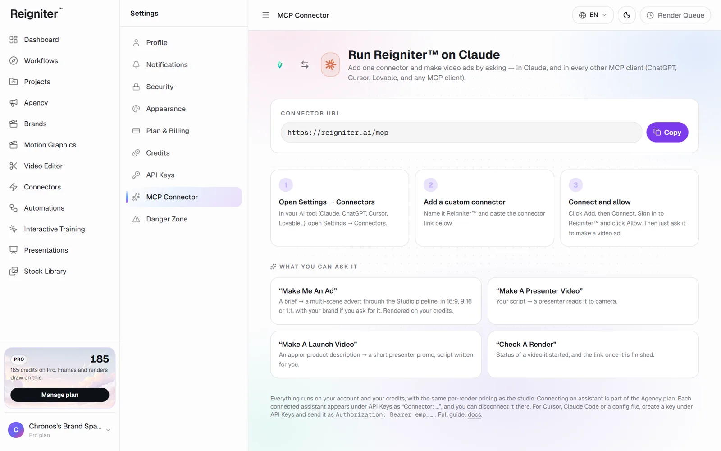Click the Notifications bell icon
The image size is (721, 451).
(136, 64)
